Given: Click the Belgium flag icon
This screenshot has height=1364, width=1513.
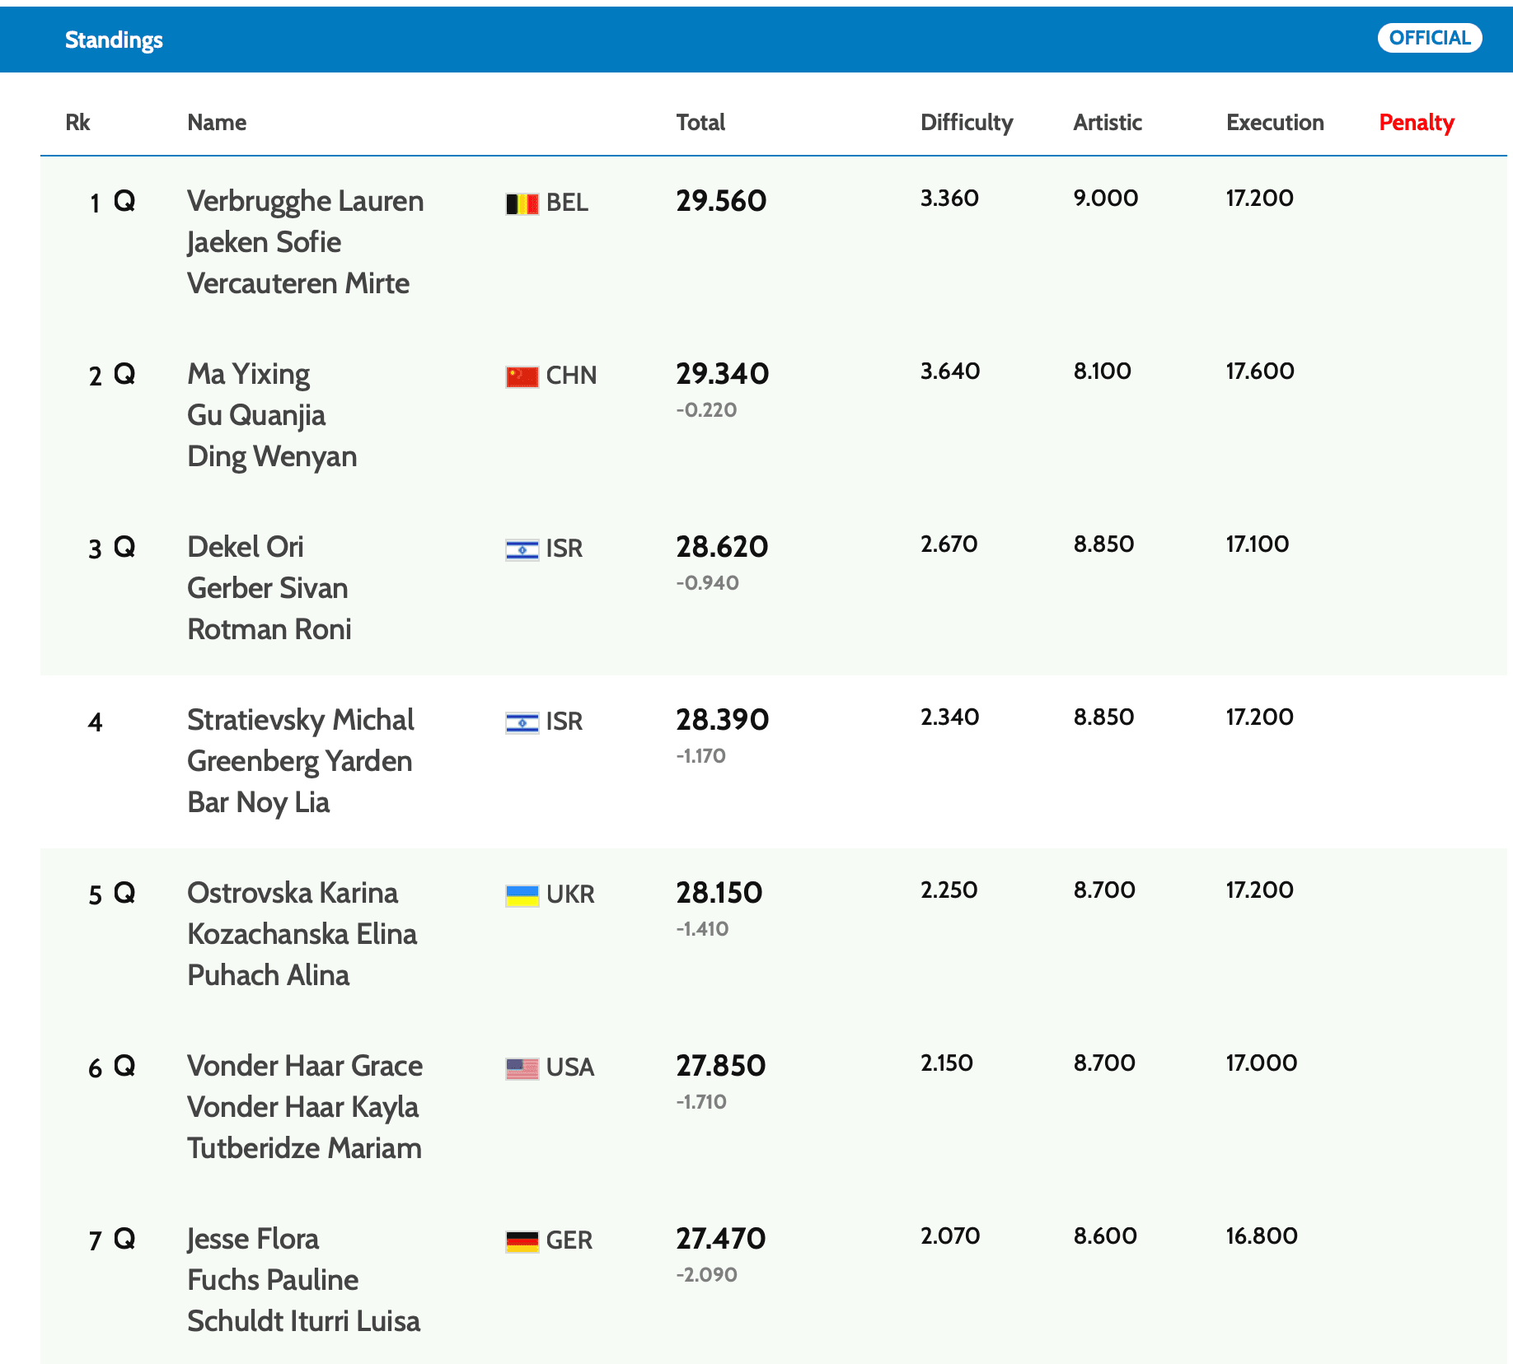Looking at the screenshot, I should tap(522, 203).
